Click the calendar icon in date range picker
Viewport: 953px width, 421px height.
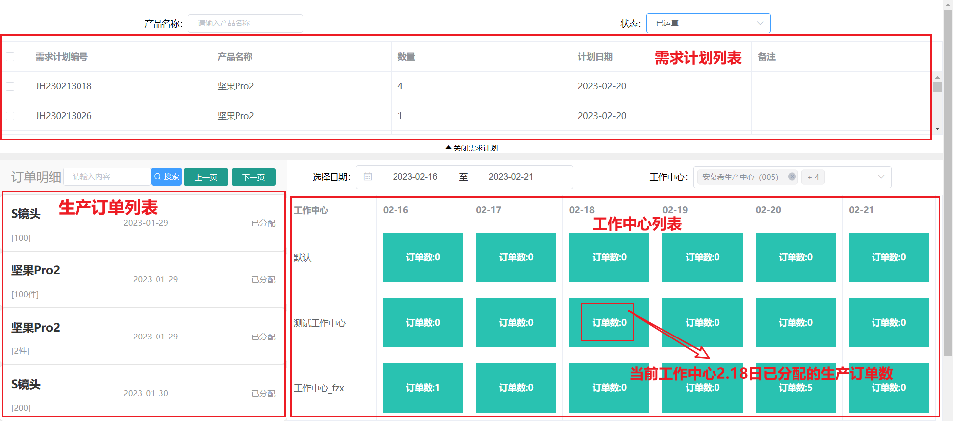(x=368, y=177)
